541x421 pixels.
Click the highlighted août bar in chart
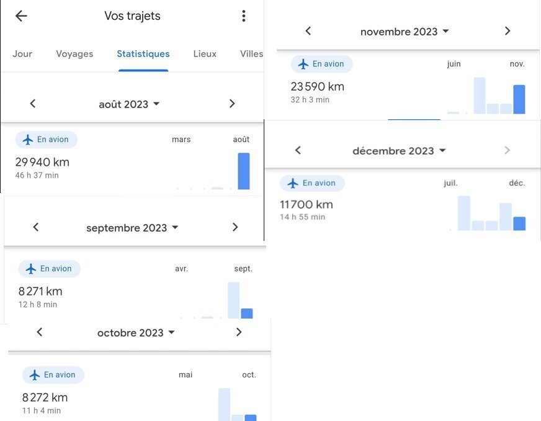pos(244,171)
